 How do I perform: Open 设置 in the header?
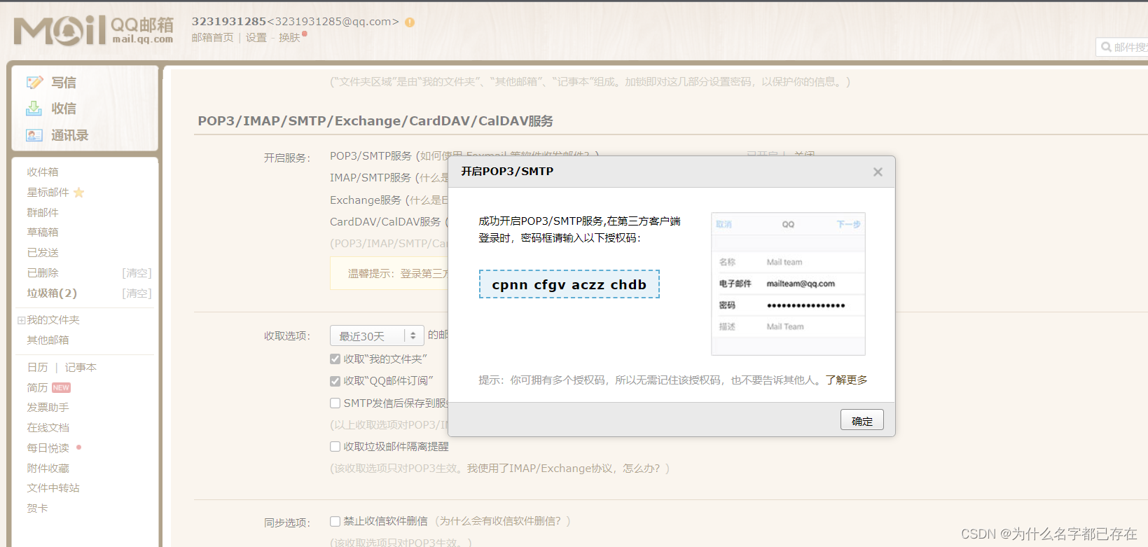256,38
